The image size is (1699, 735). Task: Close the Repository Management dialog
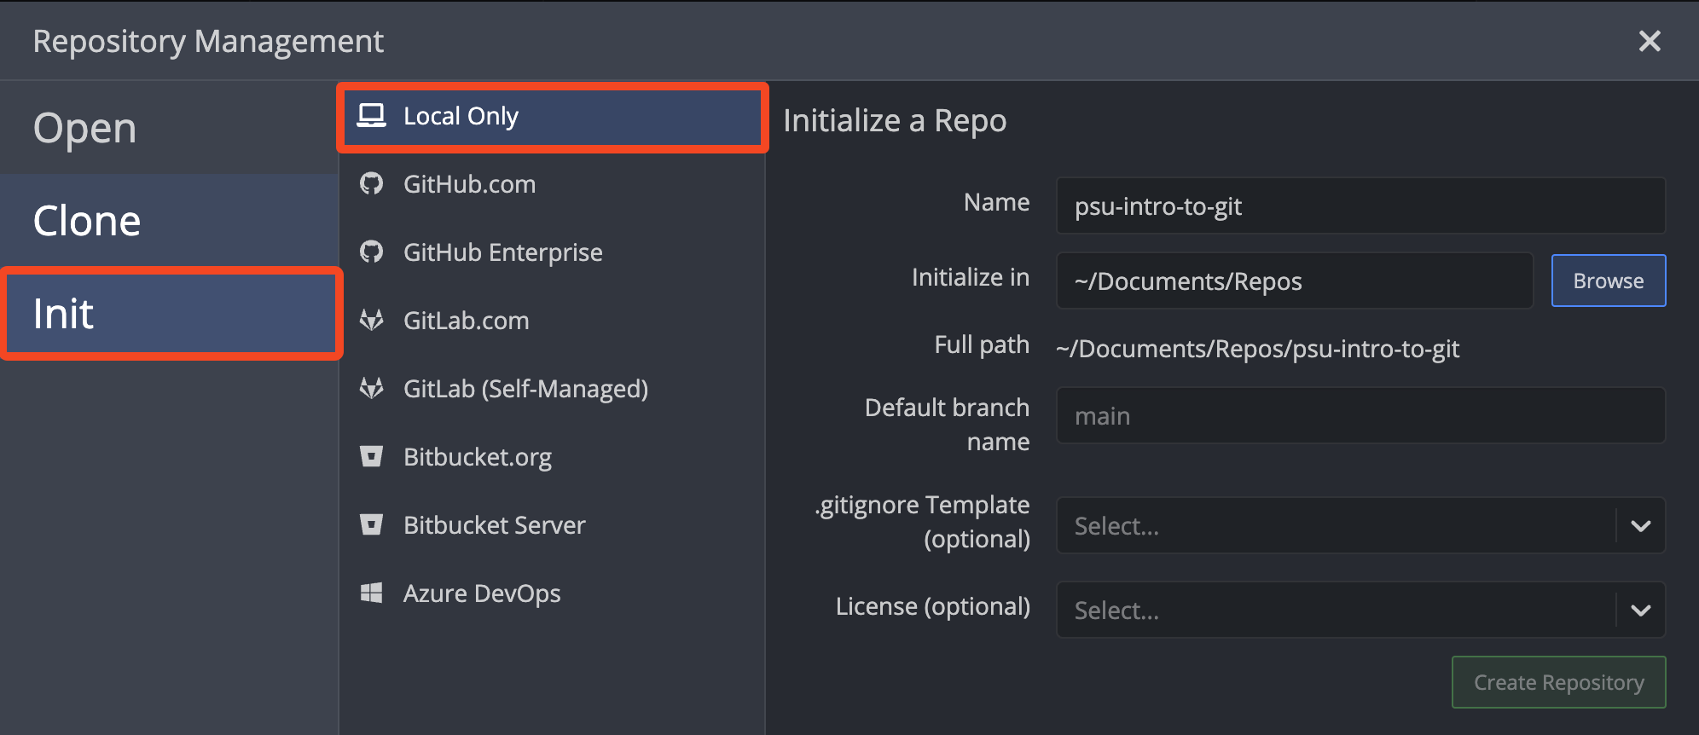(1649, 41)
